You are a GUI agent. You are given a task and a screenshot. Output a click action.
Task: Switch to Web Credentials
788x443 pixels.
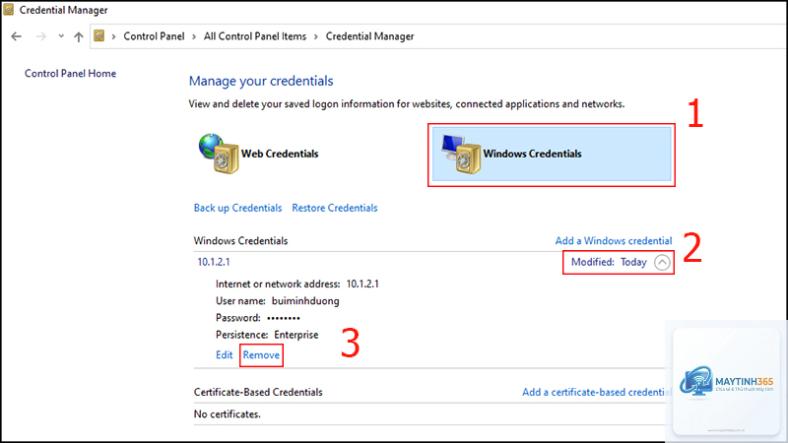coord(280,154)
